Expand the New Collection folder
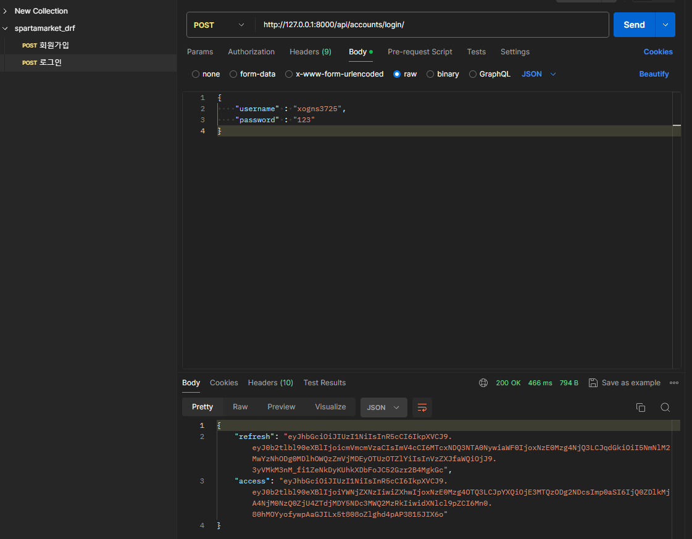The width and height of the screenshot is (692, 539). pyautogui.click(x=6, y=11)
